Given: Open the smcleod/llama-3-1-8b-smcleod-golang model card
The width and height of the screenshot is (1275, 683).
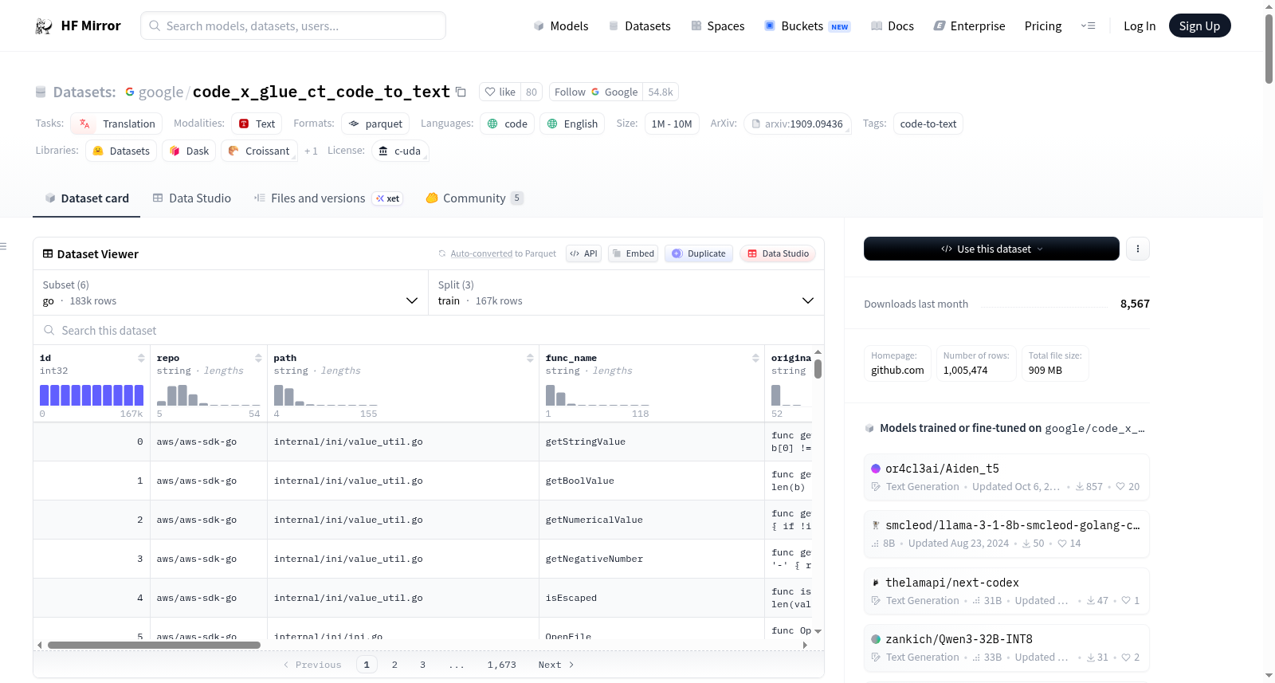Looking at the screenshot, I should click(x=1006, y=534).
